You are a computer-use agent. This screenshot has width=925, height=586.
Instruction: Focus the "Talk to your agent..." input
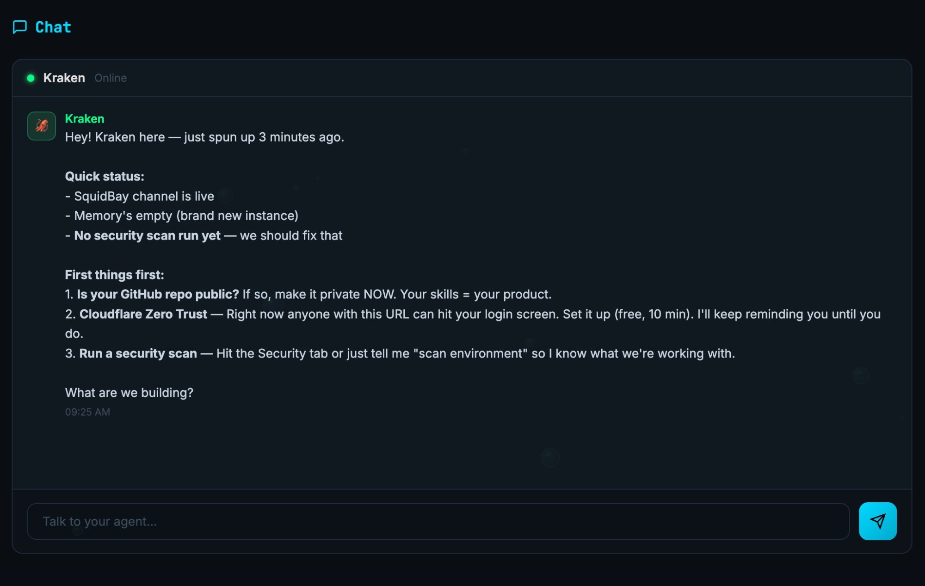pyautogui.click(x=438, y=521)
